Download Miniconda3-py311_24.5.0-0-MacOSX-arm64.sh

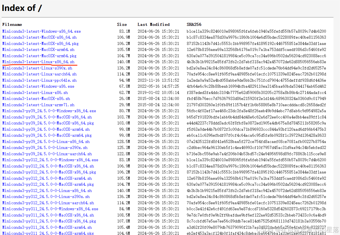point(47,227)
